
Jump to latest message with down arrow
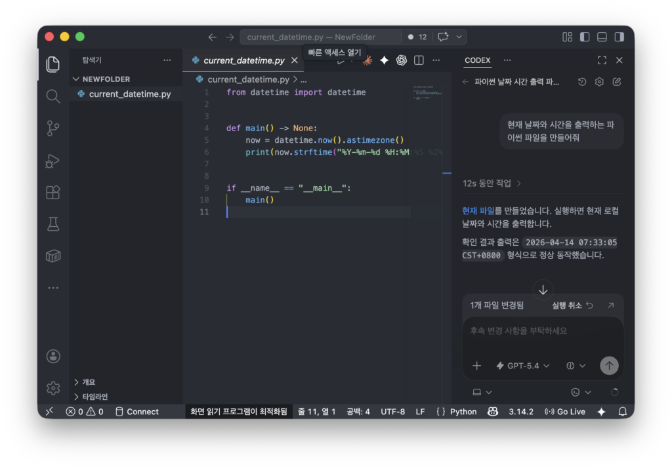point(543,290)
